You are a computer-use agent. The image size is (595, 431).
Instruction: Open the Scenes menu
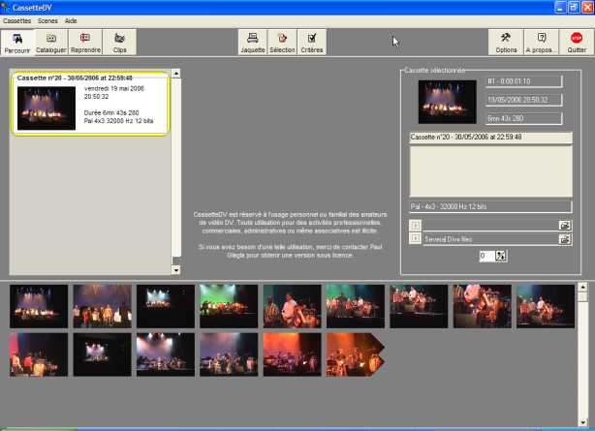[x=47, y=21]
